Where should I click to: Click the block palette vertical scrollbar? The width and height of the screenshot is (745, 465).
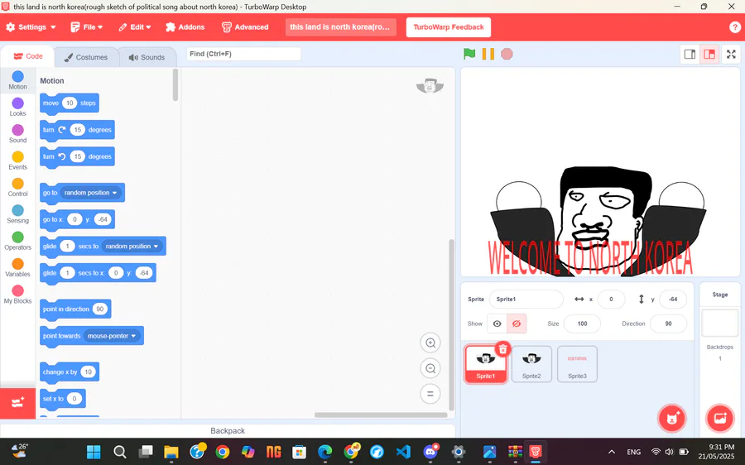pos(175,85)
